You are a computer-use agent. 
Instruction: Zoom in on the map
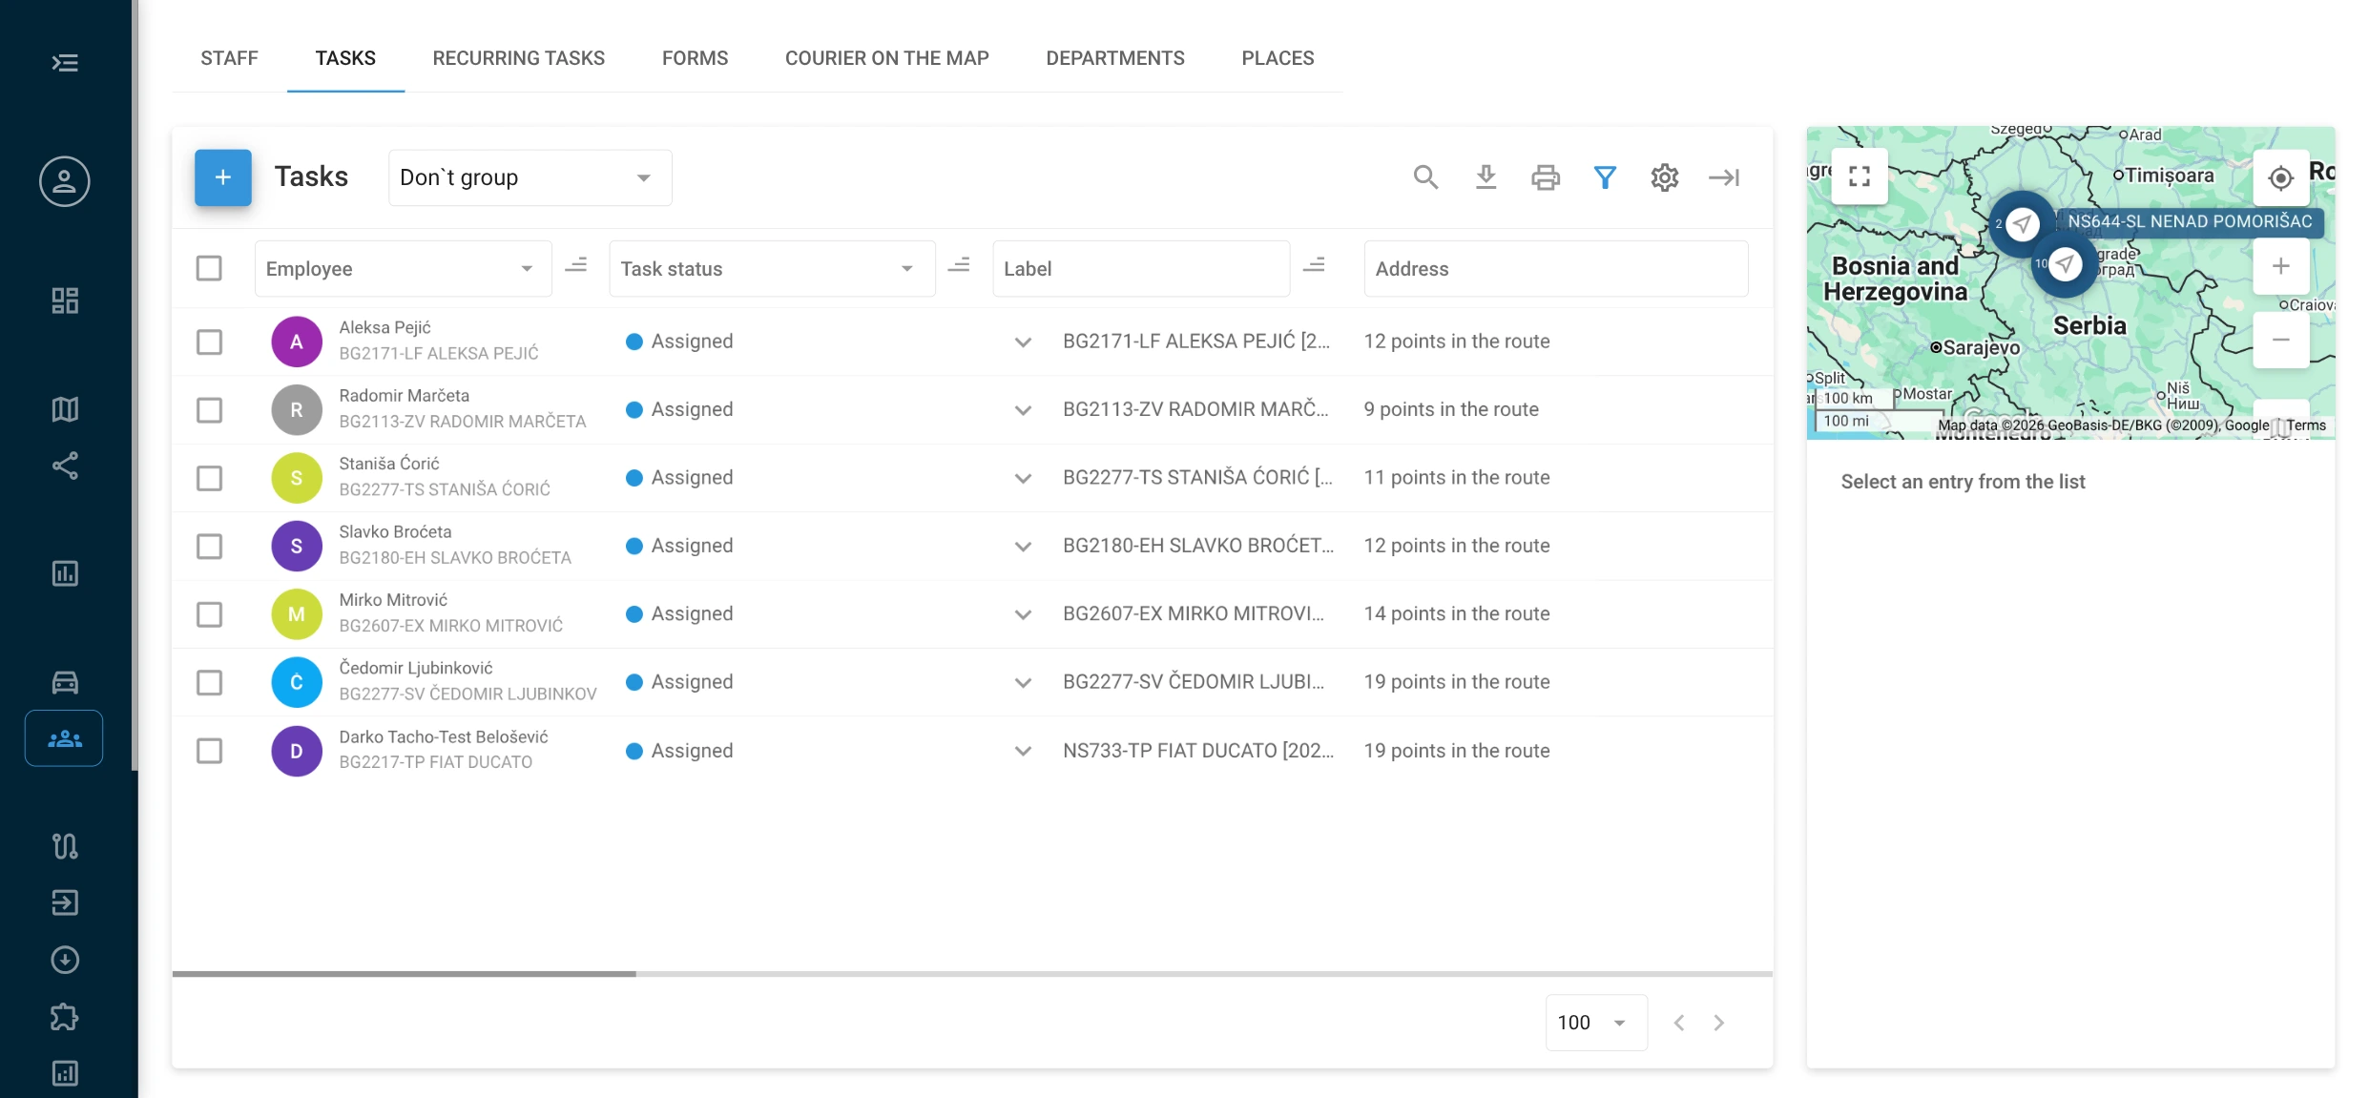2281,266
